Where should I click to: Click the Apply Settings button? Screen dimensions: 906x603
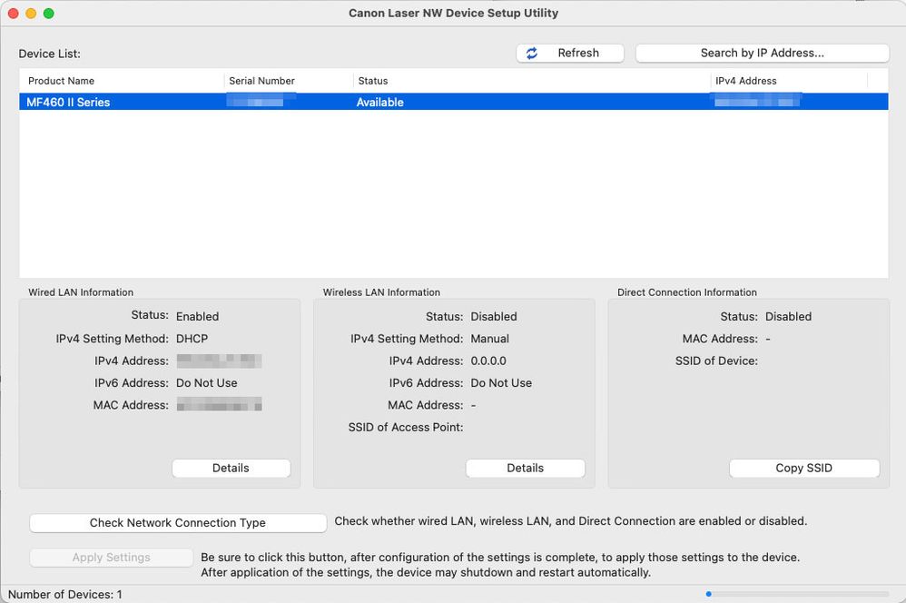(112, 558)
